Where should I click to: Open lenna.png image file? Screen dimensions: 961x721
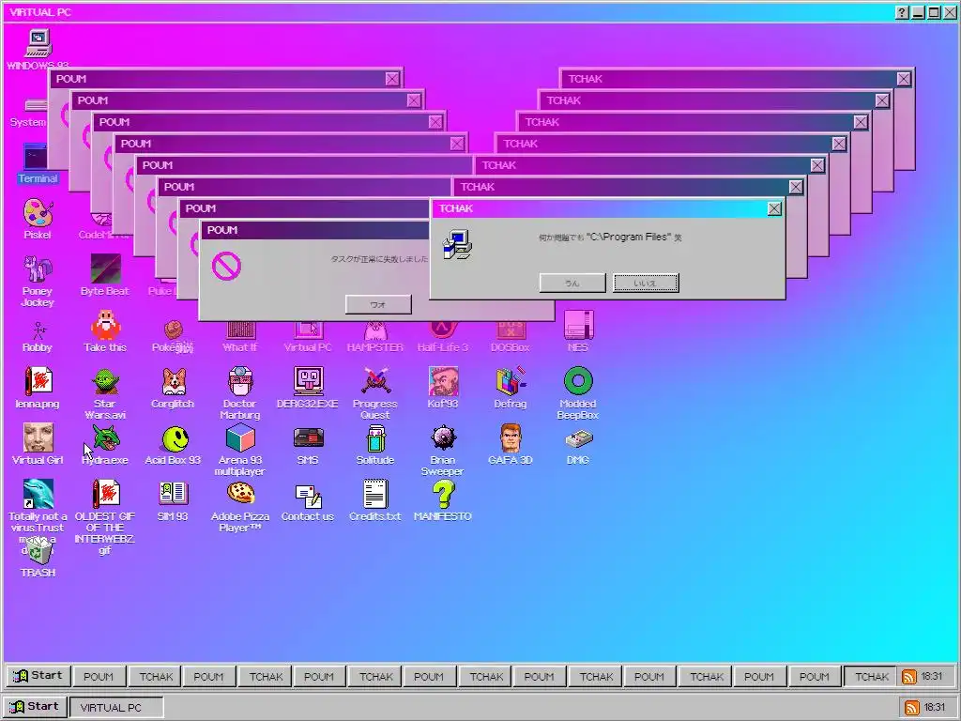click(x=38, y=381)
